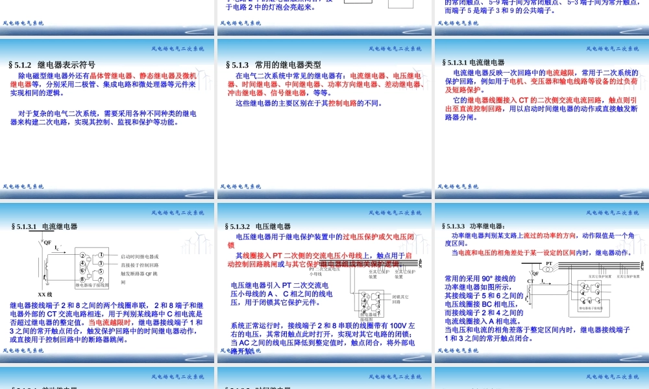This screenshot has width=649, height=389.
Task: Click 风电场电气系统 footer on 继电器表示符号 slide
Action: coord(23,186)
